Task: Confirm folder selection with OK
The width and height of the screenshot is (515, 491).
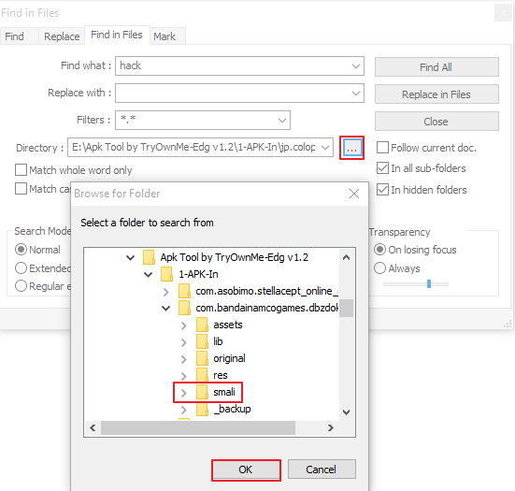Action: coord(246,469)
